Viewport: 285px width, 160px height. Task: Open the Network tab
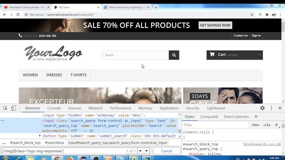95,108
